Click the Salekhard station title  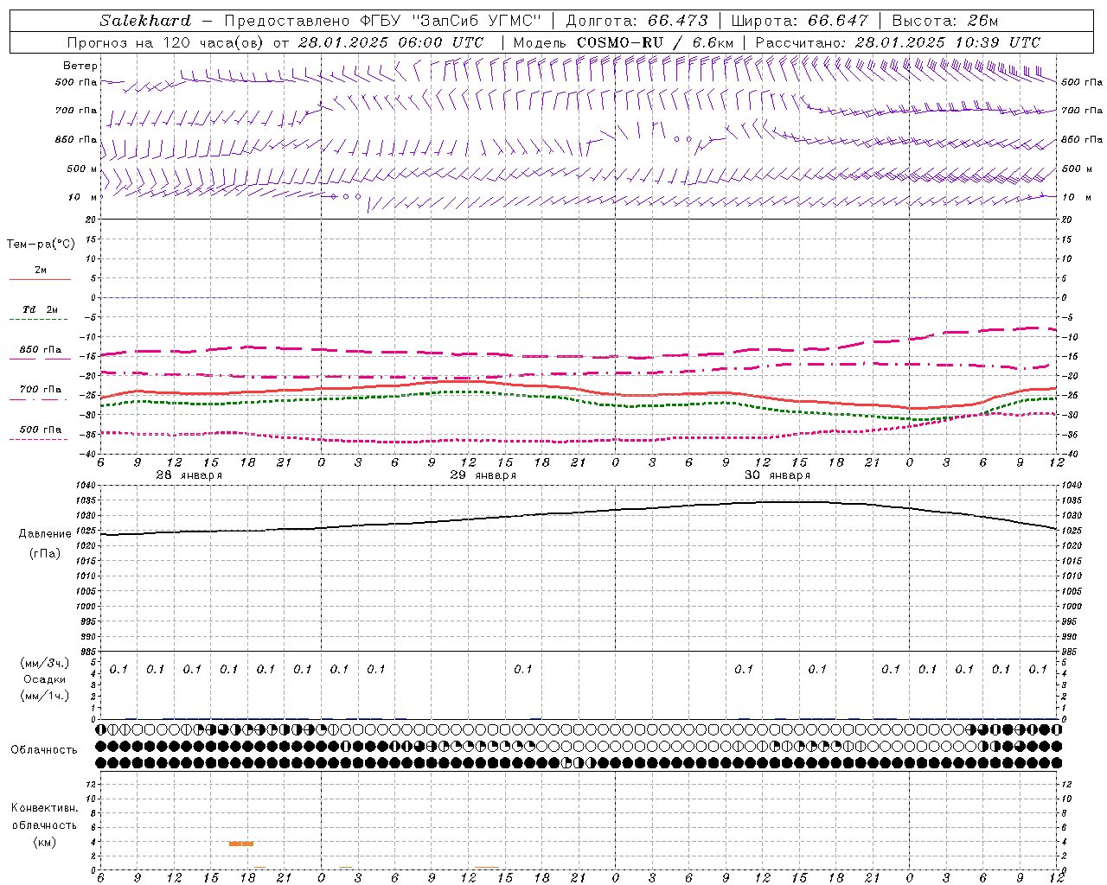tap(145, 21)
